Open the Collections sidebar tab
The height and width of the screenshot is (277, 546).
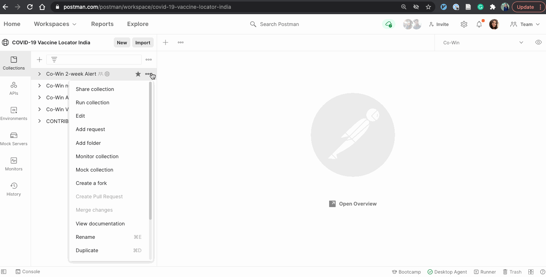point(14,63)
